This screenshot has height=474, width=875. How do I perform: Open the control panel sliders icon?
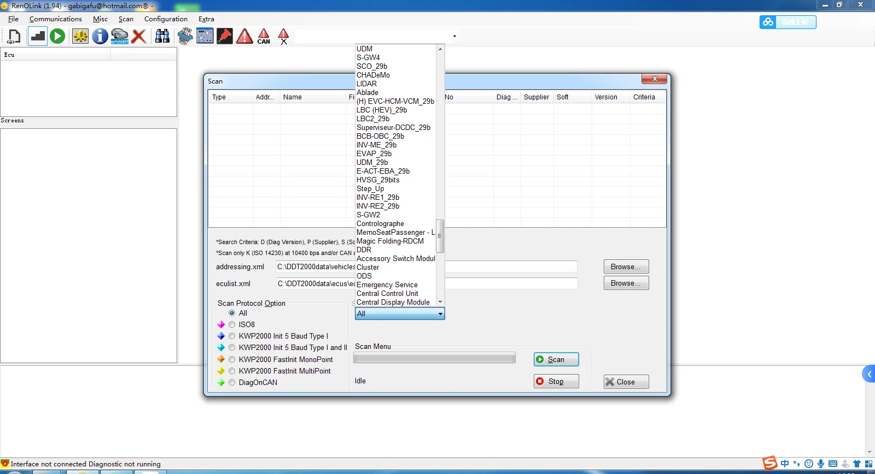coord(205,37)
